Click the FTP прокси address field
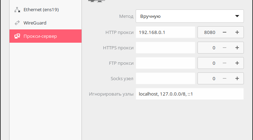 pos(165,63)
